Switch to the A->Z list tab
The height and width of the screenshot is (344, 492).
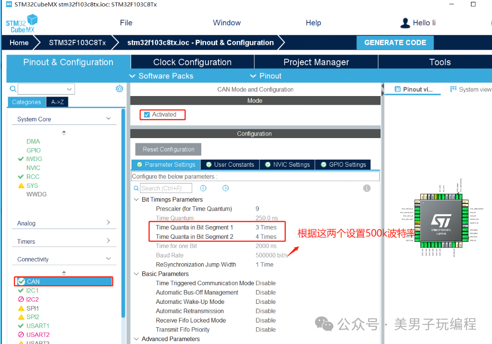click(x=57, y=102)
